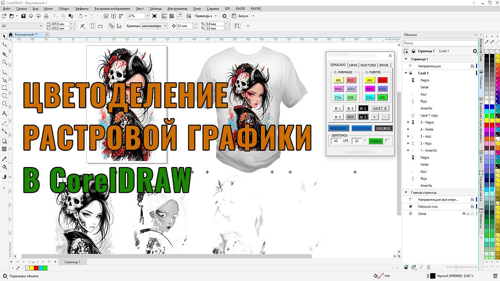Switch to the DUOTONO tab
This screenshot has height=281, width=500.
point(368,65)
